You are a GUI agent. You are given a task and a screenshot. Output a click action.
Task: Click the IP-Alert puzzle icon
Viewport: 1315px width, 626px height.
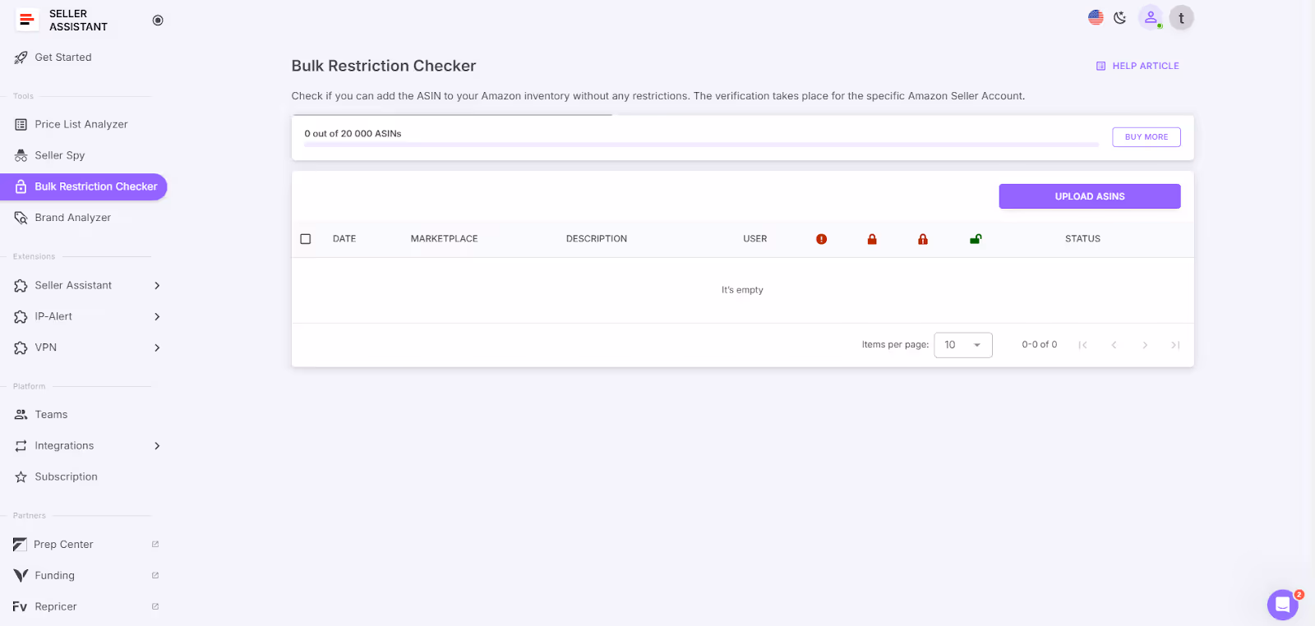[x=21, y=316]
